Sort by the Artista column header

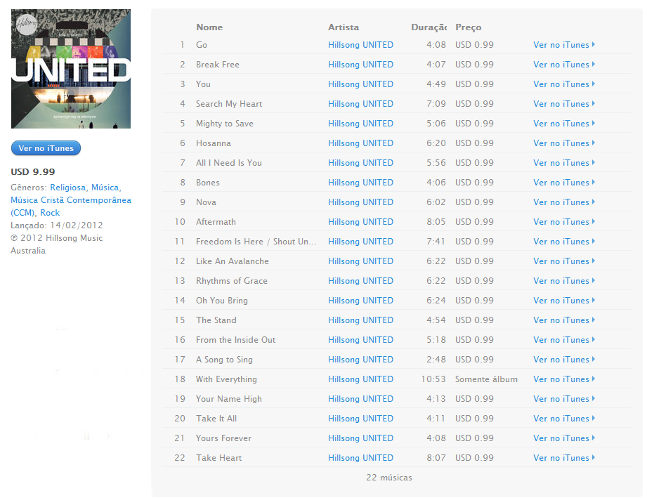pyautogui.click(x=344, y=27)
